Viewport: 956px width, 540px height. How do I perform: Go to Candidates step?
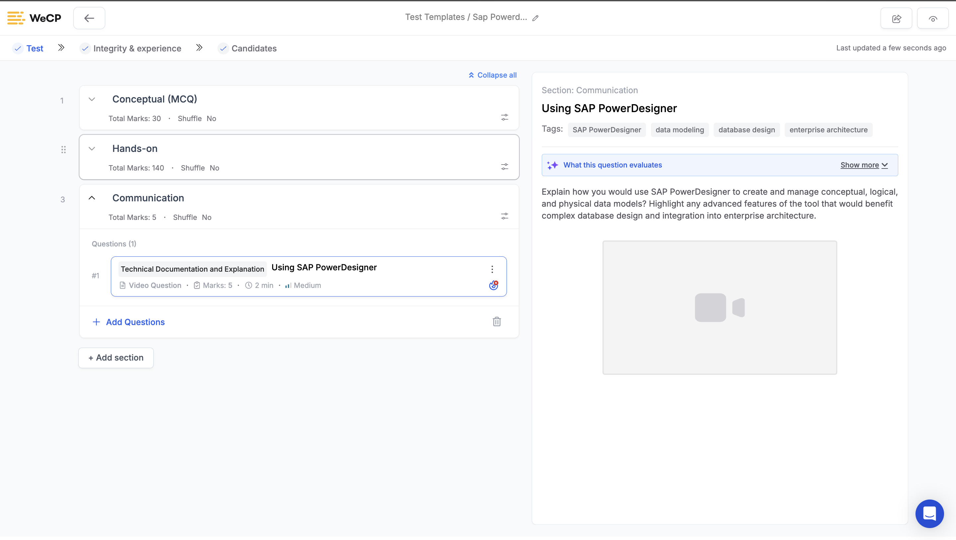pyautogui.click(x=254, y=48)
